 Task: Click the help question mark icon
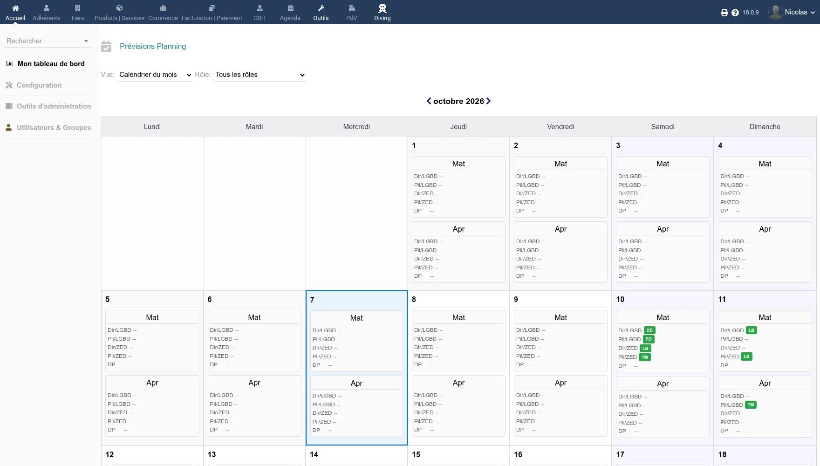point(735,13)
